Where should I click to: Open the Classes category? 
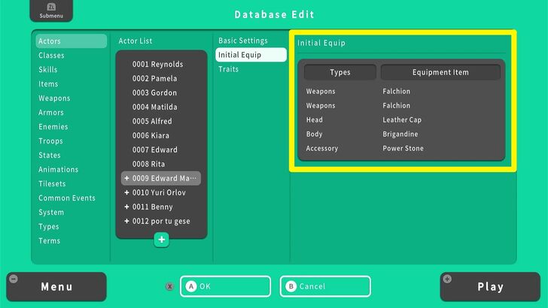pyautogui.click(x=51, y=56)
